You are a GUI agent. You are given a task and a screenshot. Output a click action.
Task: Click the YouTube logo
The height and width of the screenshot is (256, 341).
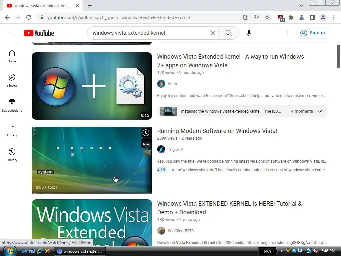coord(39,33)
